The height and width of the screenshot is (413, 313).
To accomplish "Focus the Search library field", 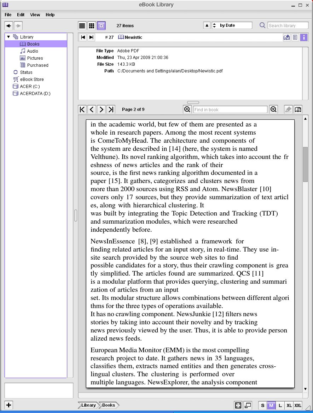I will pos(288,25).
